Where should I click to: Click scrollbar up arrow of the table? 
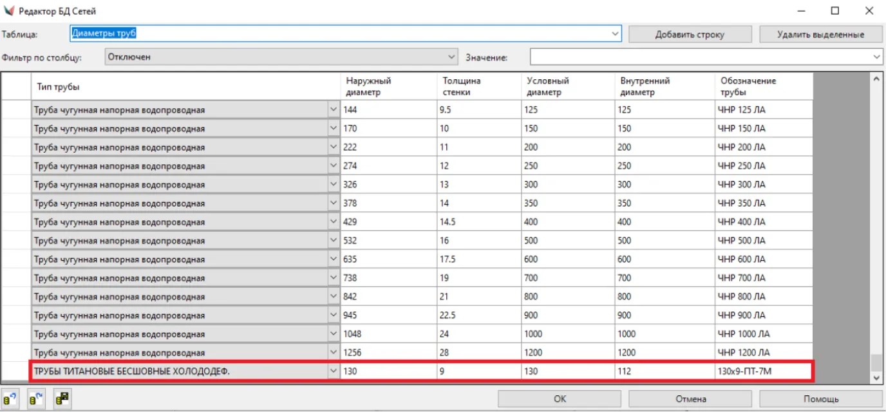pyautogui.click(x=876, y=79)
